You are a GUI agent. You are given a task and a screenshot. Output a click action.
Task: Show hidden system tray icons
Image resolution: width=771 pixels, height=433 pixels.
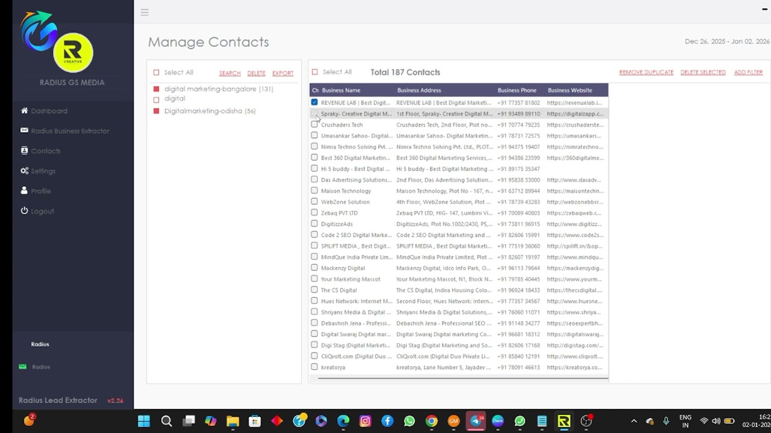[x=633, y=421]
